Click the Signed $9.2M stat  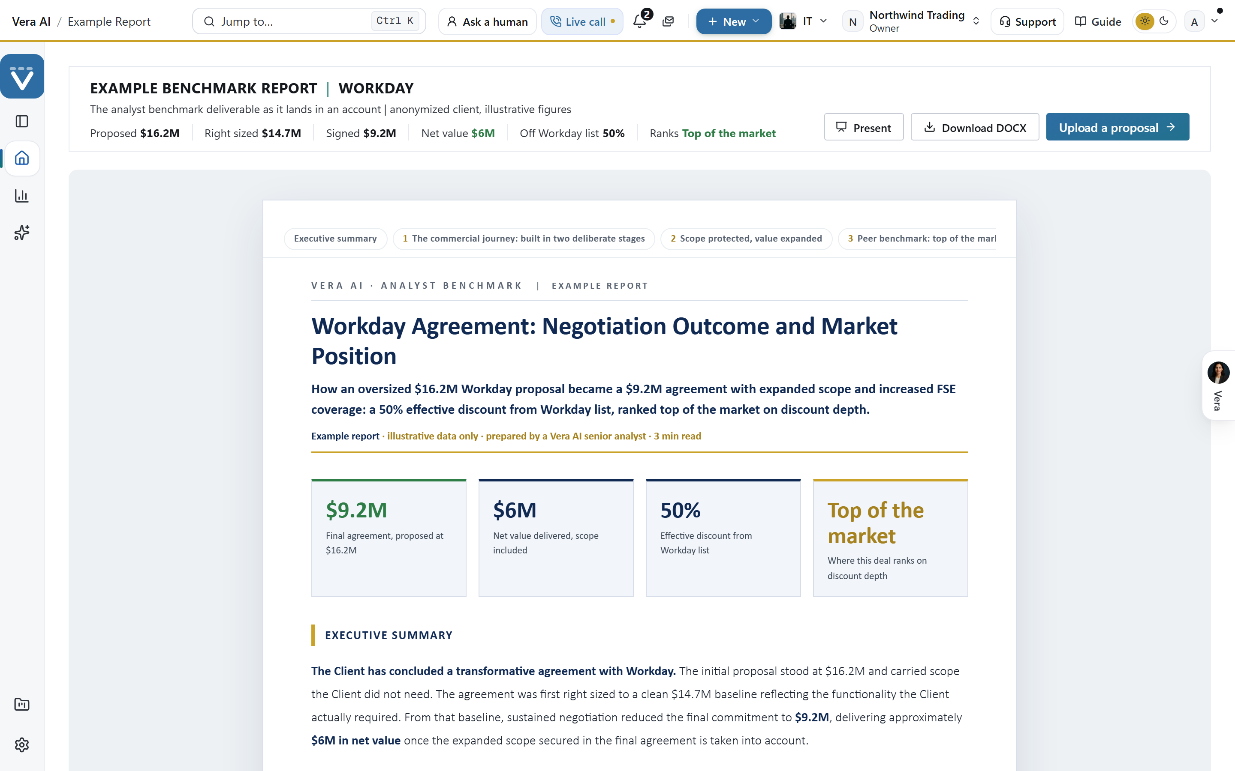[361, 133]
